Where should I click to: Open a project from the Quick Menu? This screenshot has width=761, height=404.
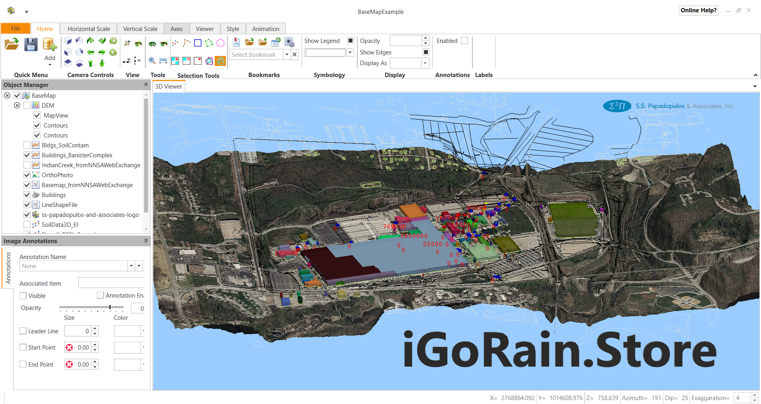(x=12, y=44)
